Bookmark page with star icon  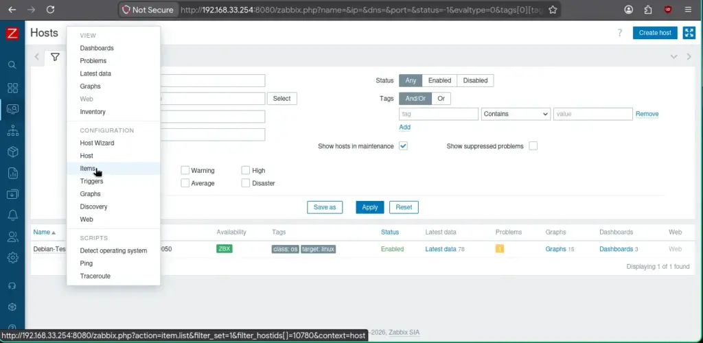pyautogui.click(x=553, y=10)
